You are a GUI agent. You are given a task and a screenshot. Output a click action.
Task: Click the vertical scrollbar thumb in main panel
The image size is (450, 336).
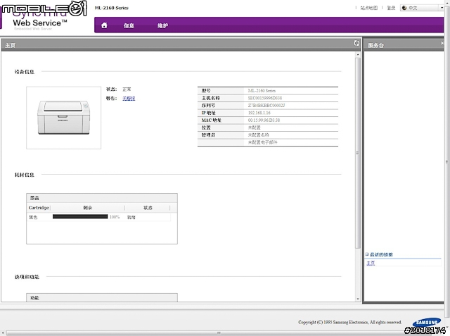pos(358,153)
